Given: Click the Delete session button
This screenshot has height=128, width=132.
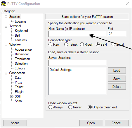Looking at the screenshot, I should click(117, 87).
